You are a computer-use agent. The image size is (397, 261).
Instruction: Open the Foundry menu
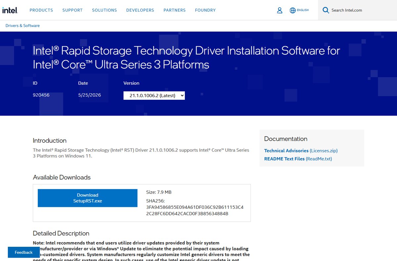click(x=205, y=10)
